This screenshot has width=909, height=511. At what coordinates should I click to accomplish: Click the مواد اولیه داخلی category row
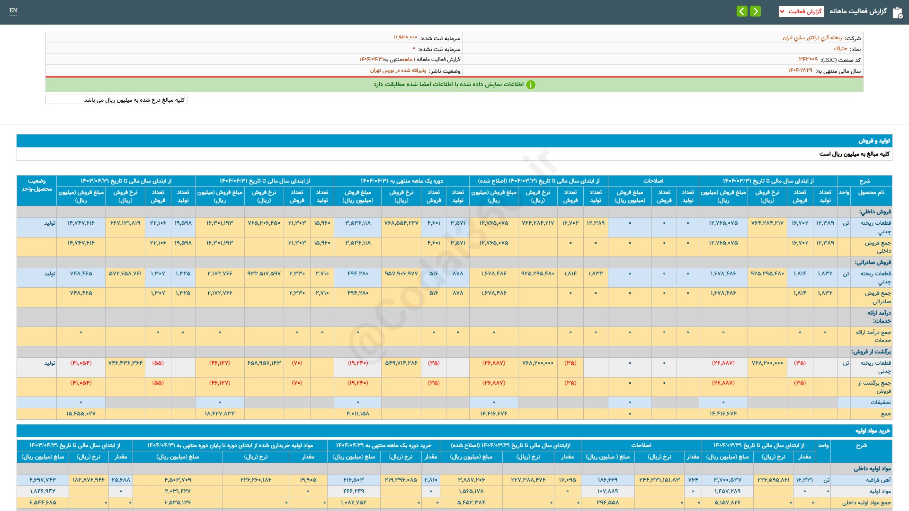coord(454,469)
